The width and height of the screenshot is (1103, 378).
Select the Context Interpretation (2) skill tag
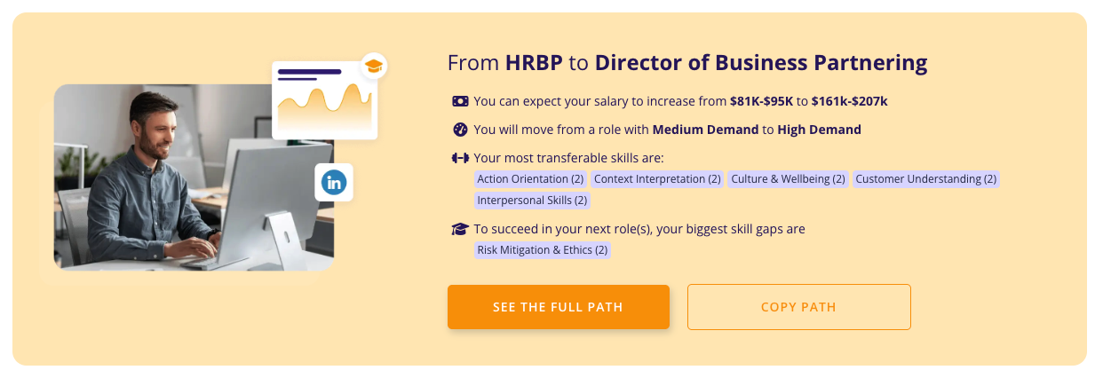coord(657,179)
